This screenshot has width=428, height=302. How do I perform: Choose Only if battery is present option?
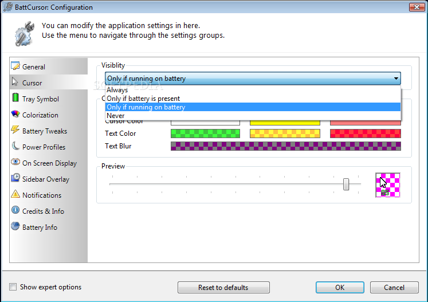coord(253,99)
